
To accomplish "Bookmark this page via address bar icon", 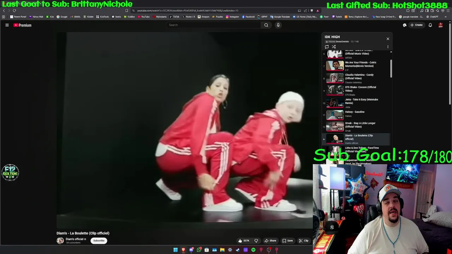I will point(127,11).
